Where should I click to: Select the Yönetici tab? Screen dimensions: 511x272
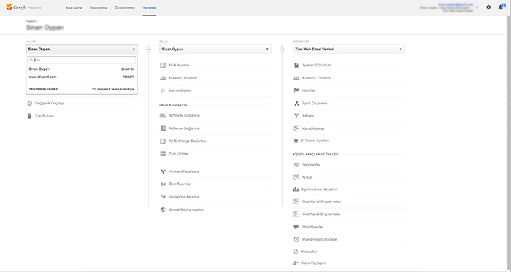pyautogui.click(x=149, y=7)
